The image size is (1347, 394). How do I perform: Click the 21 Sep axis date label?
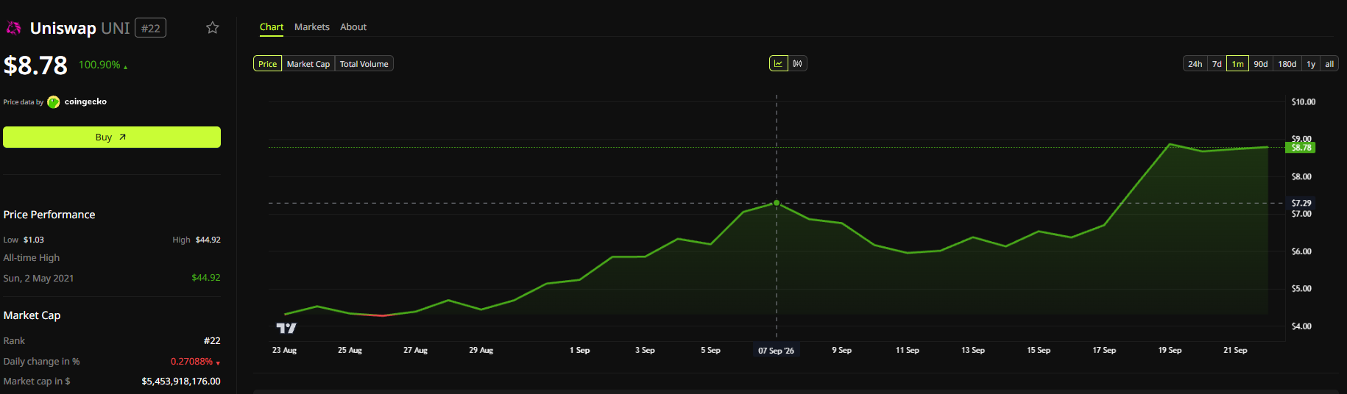pyautogui.click(x=1235, y=351)
